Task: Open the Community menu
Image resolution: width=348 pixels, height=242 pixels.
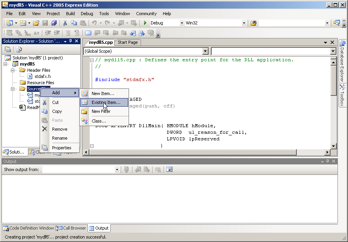Action: (x=146, y=14)
